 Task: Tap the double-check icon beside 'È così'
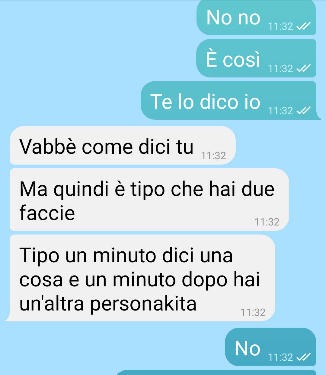pyautogui.click(x=303, y=69)
